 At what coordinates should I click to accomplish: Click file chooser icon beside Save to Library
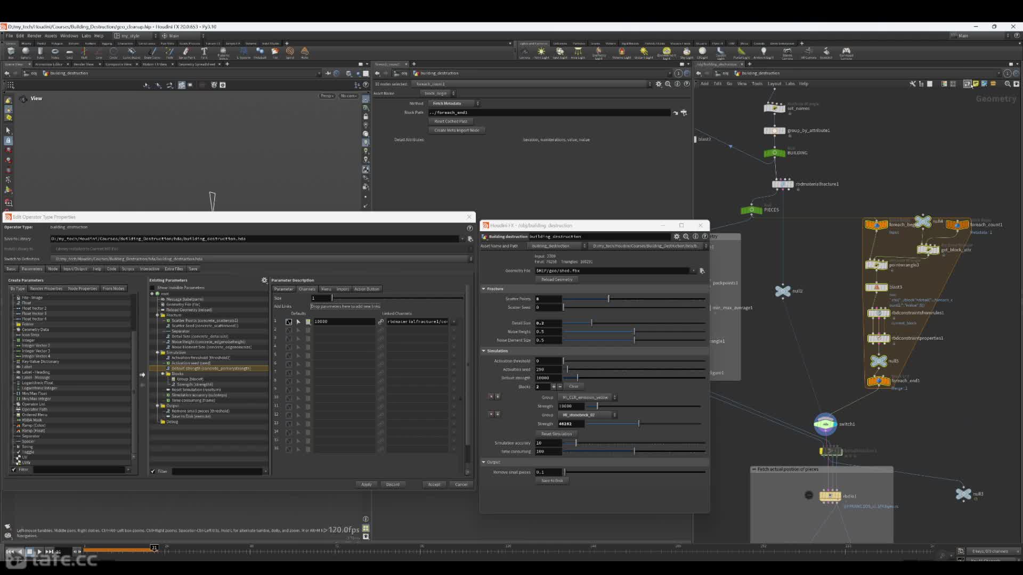point(470,239)
